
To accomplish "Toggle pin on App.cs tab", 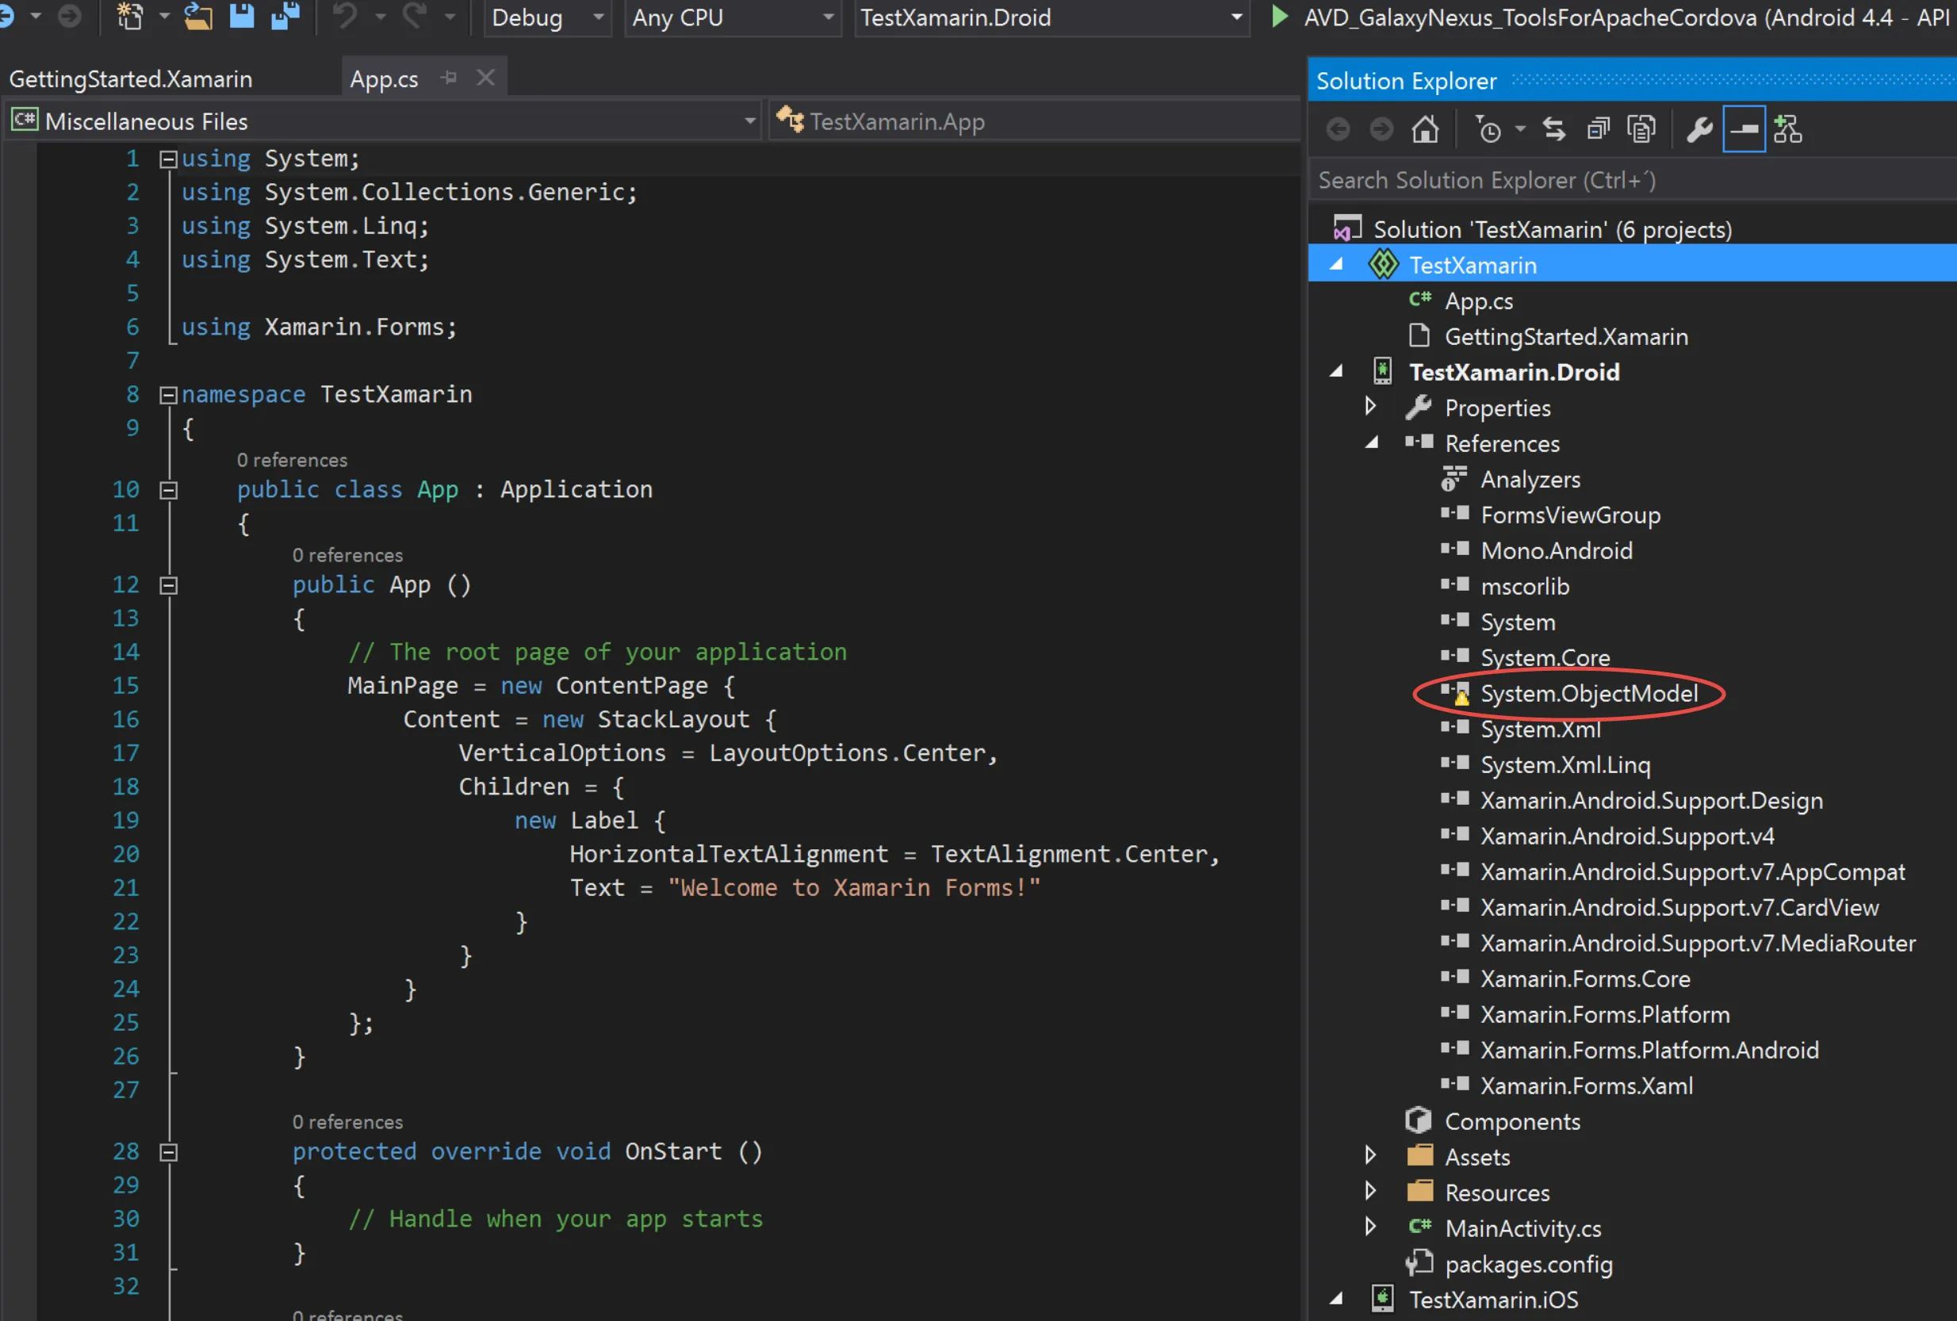I will click(x=449, y=78).
